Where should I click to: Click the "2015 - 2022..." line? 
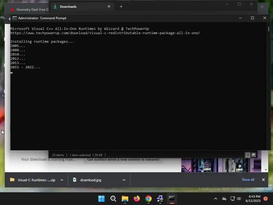pos(25,67)
